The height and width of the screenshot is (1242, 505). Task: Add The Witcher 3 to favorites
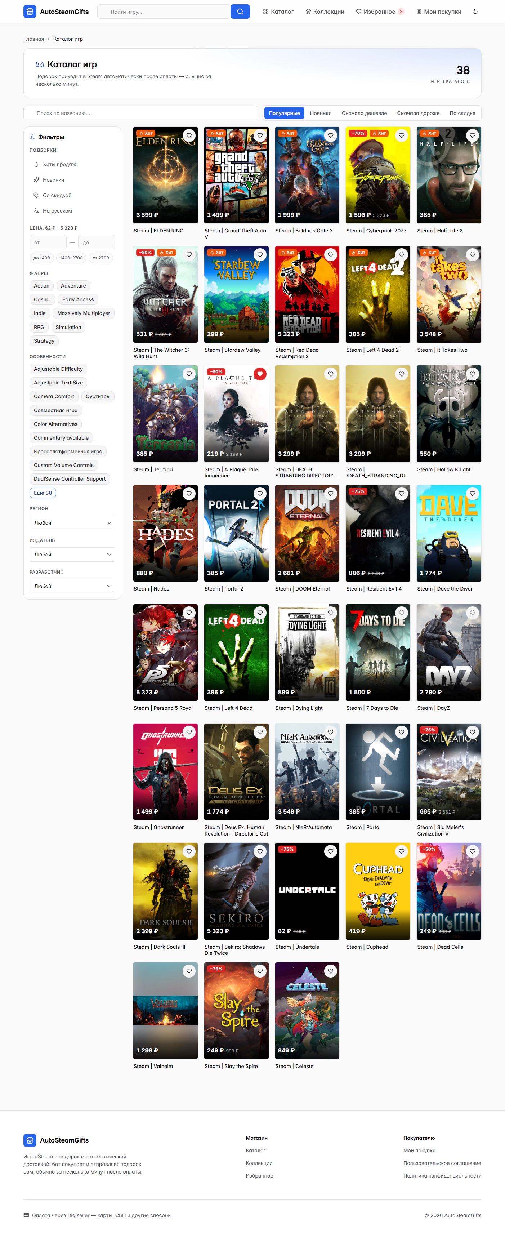coord(189,255)
